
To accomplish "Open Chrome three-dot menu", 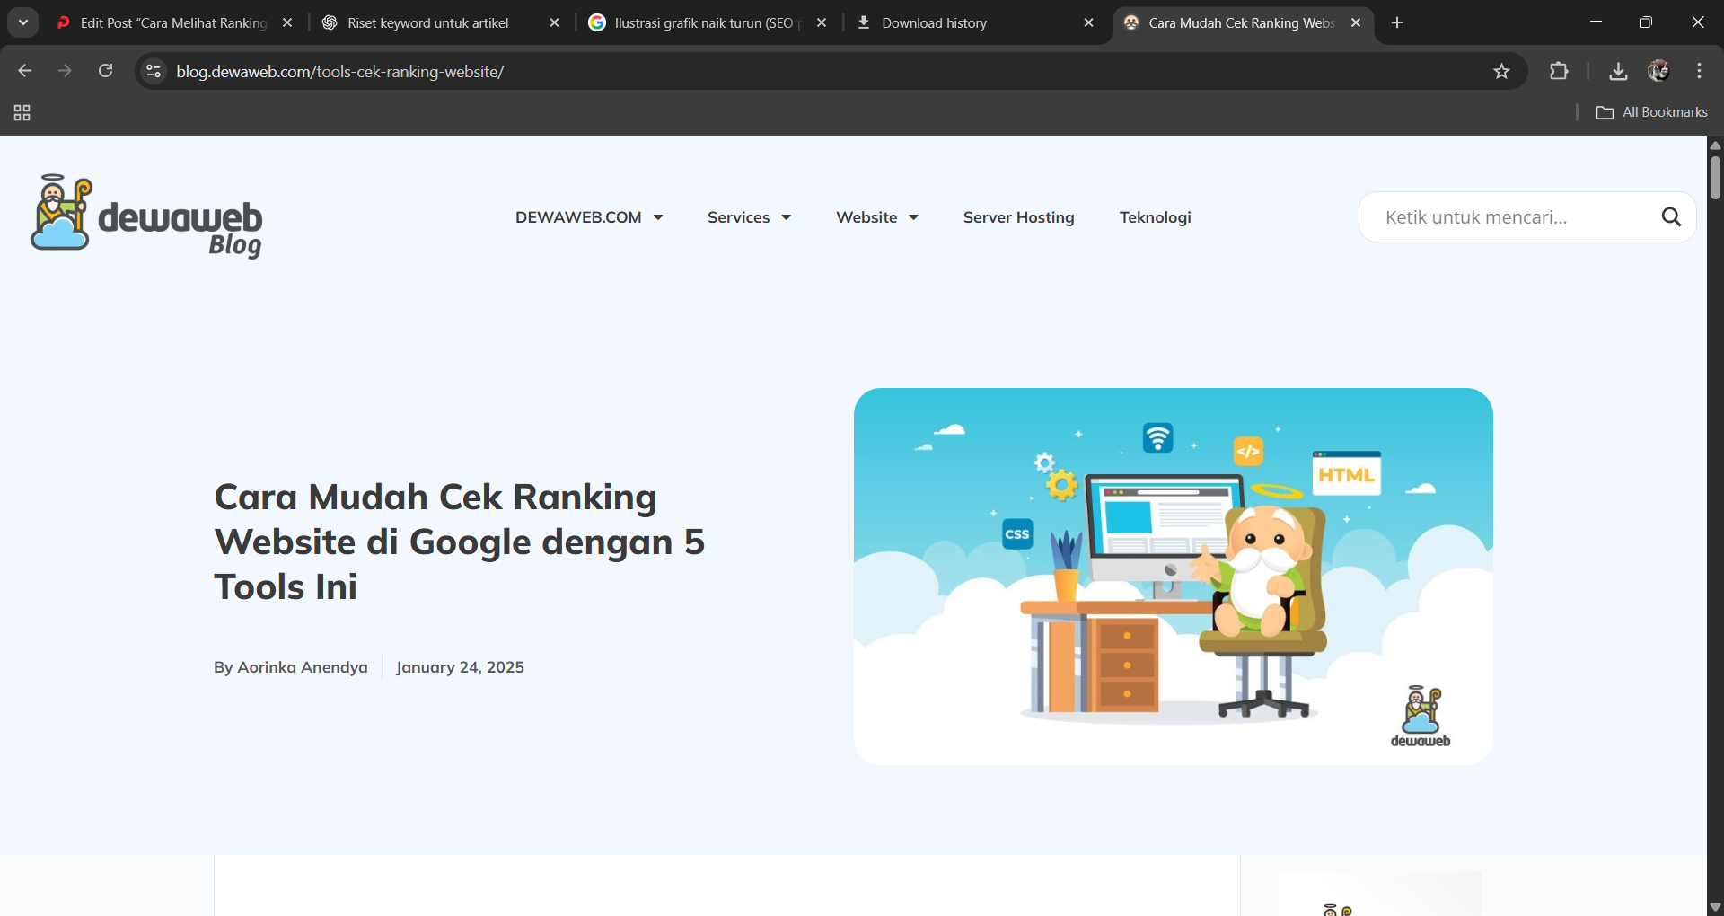I will [x=1700, y=71].
